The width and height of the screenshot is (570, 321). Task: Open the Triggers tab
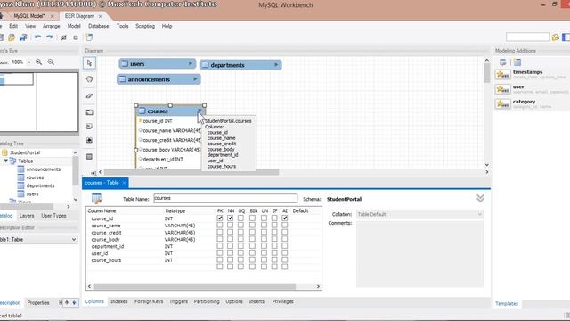[x=178, y=301]
